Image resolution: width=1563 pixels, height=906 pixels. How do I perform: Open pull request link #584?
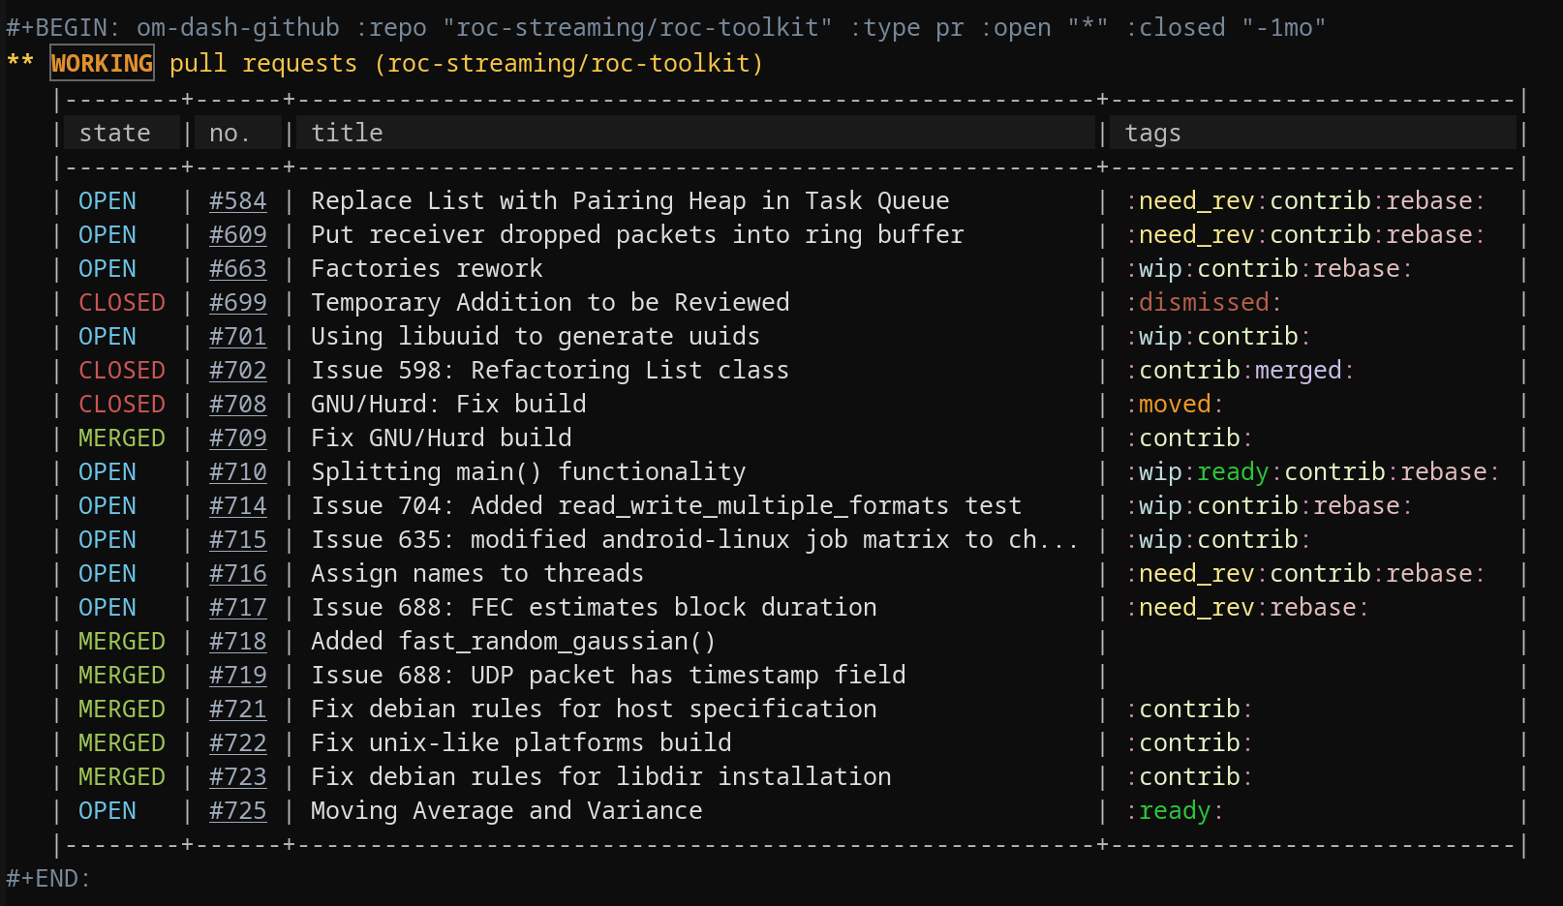pyautogui.click(x=238, y=201)
